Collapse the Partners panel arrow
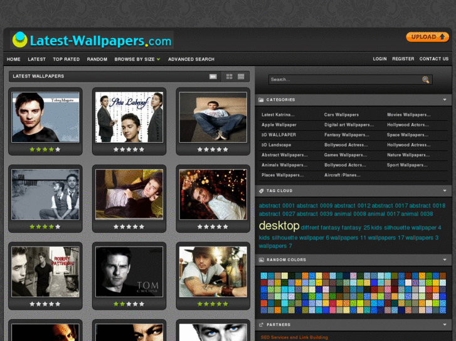The height and width of the screenshot is (341, 456). [445, 325]
